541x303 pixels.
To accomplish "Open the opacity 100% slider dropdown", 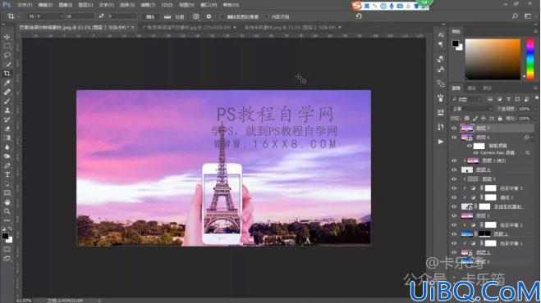I will (x=535, y=109).
